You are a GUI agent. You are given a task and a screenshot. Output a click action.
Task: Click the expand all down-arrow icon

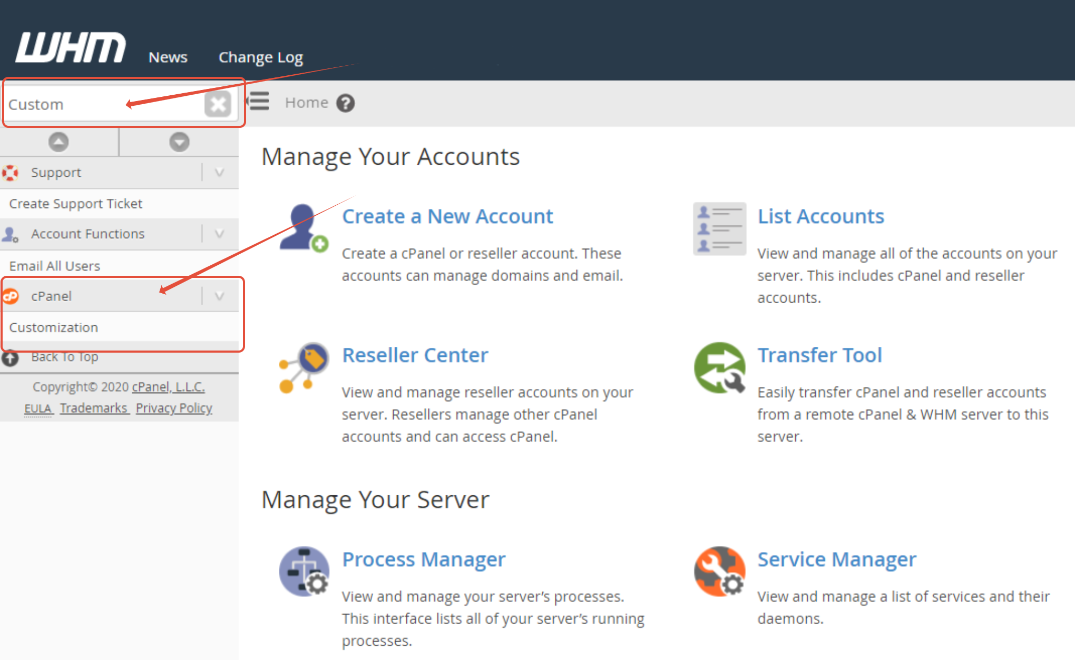(179, 142)
